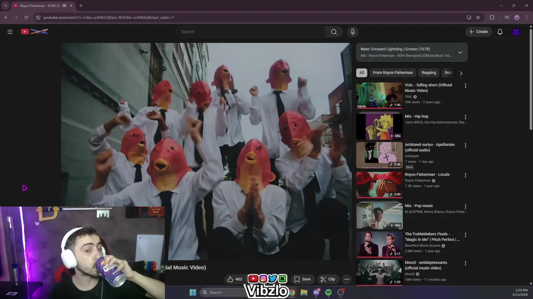Close the Royce Fisherman browser tab
This screenshot has height=299, width=533.
71,5
